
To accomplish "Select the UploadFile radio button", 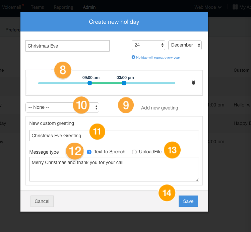I will click(134, 152).
